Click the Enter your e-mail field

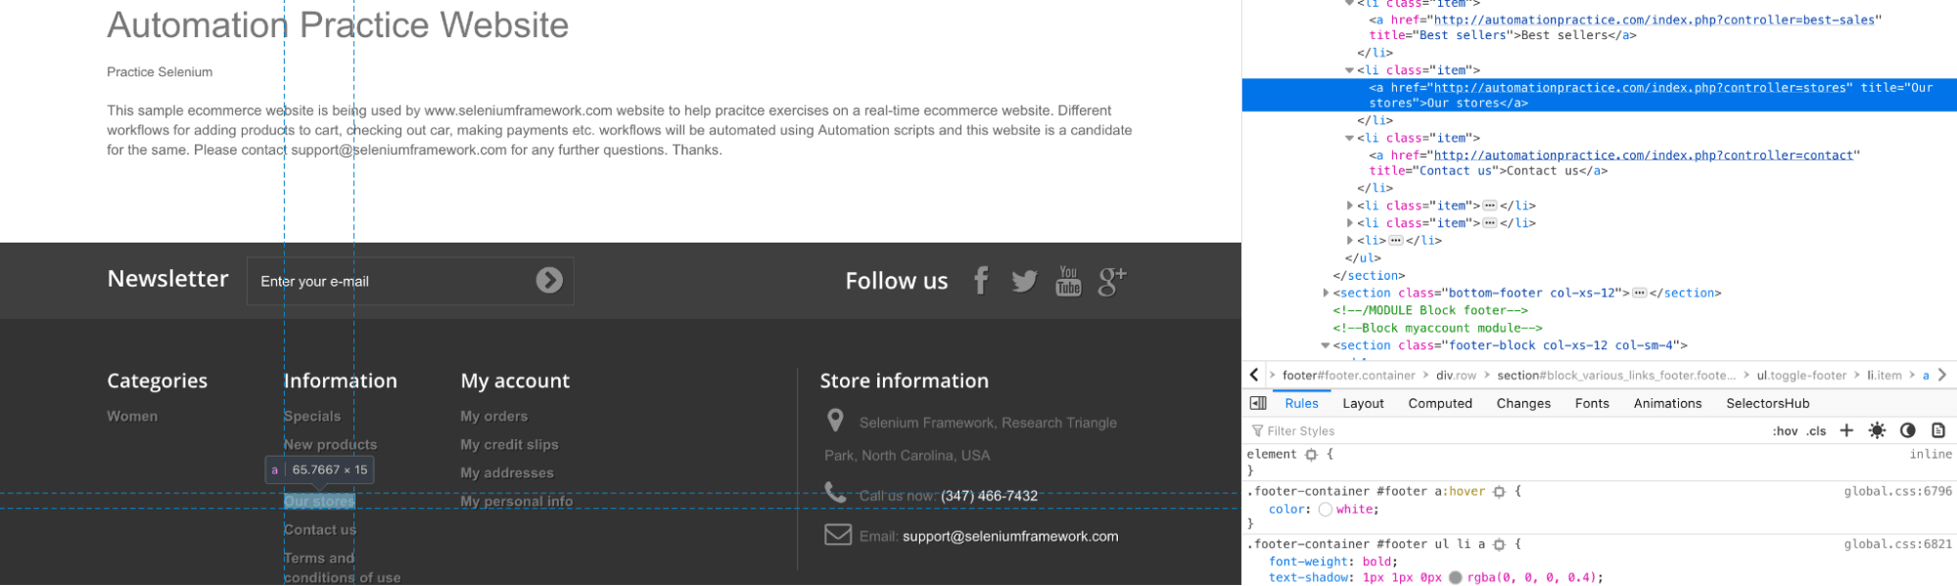point(392,282)
